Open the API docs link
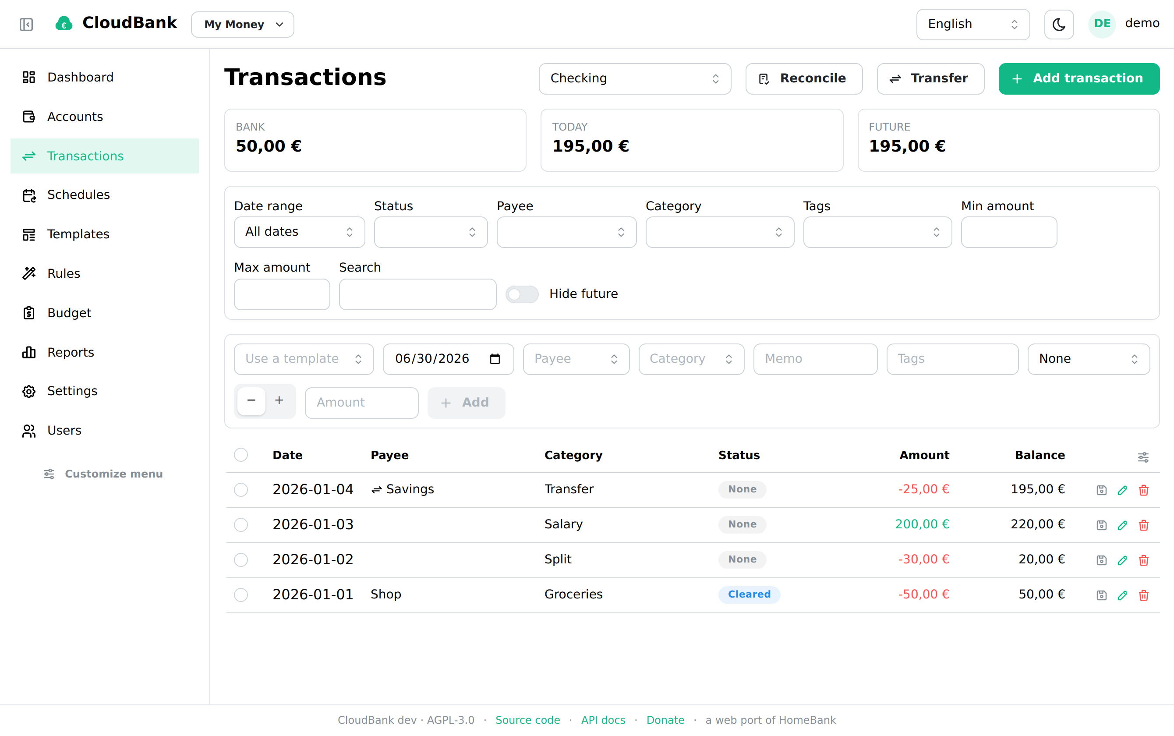 [603, 720]
